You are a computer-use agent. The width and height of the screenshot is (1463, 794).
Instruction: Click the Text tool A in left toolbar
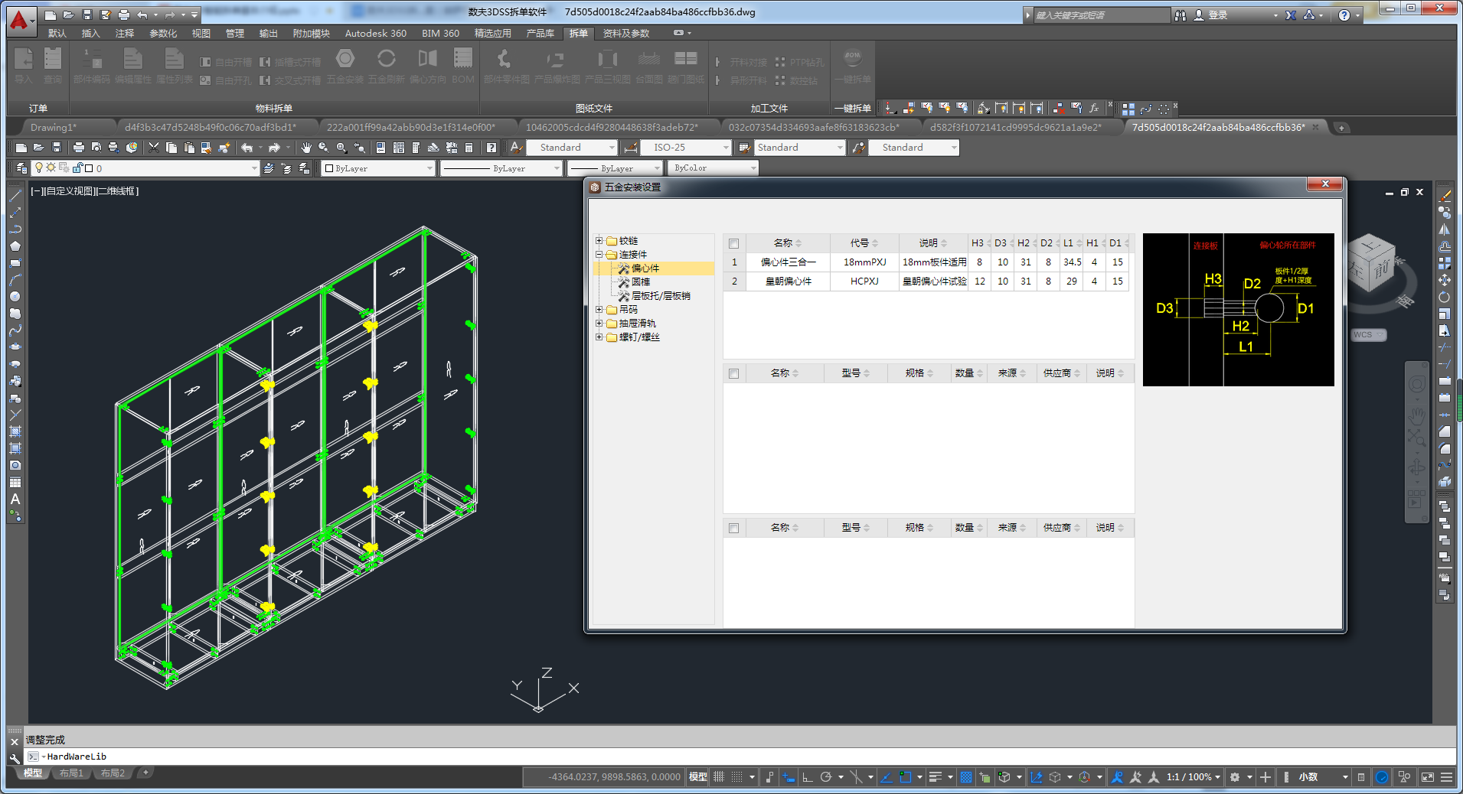tap(15, 499)
